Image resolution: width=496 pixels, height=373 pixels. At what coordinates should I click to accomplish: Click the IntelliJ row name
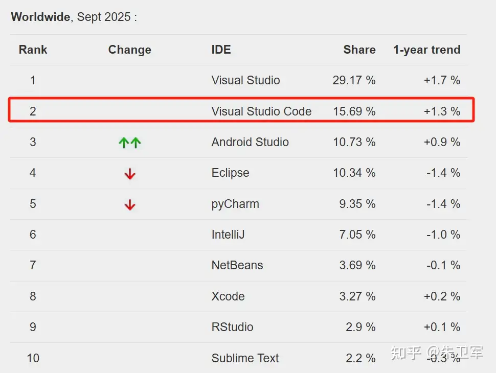(x=228, y=235)
